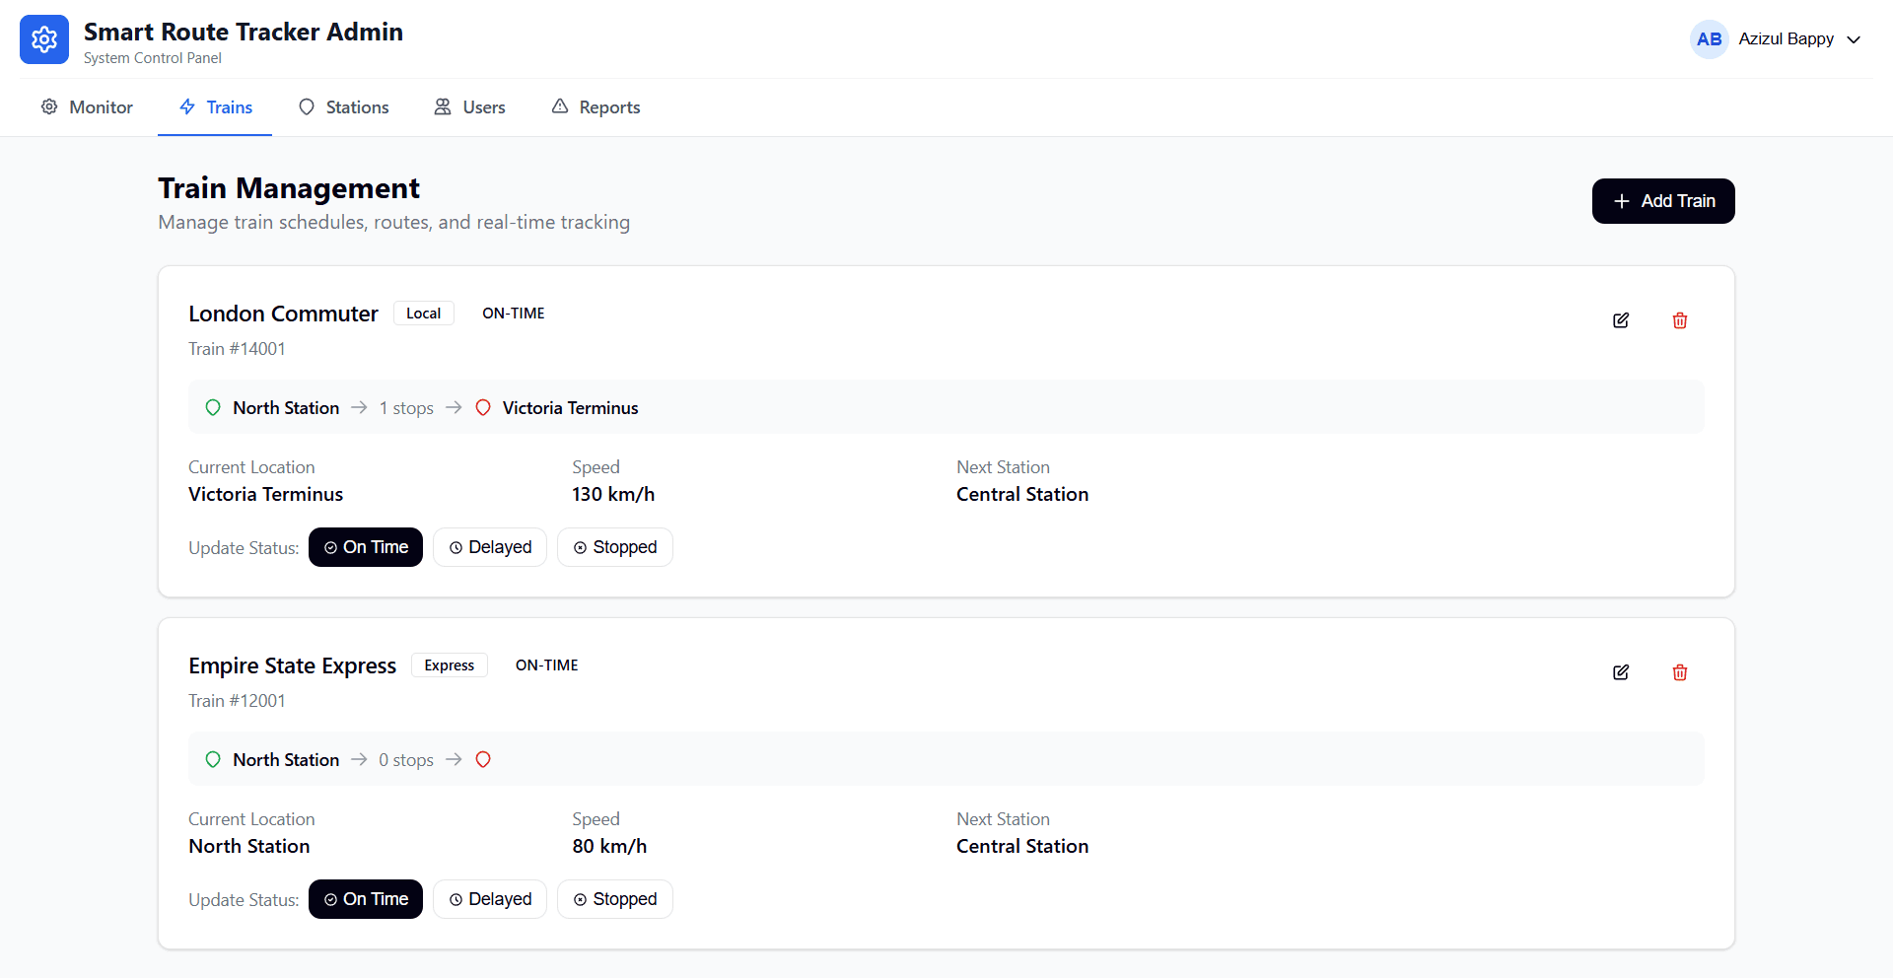This screenshot has width=1893, height=979.
Task: Click the London Commuter title
Action: point(283,314)
